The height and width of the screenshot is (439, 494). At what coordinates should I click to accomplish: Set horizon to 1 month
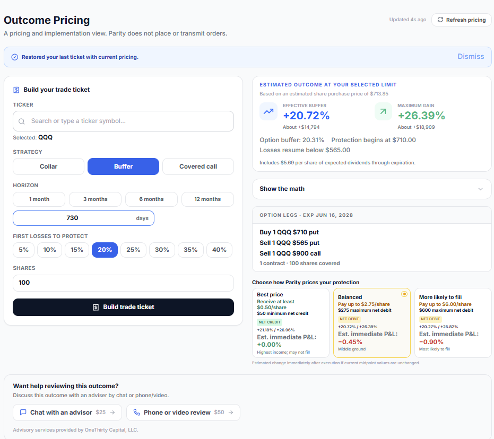pos(39,199)
